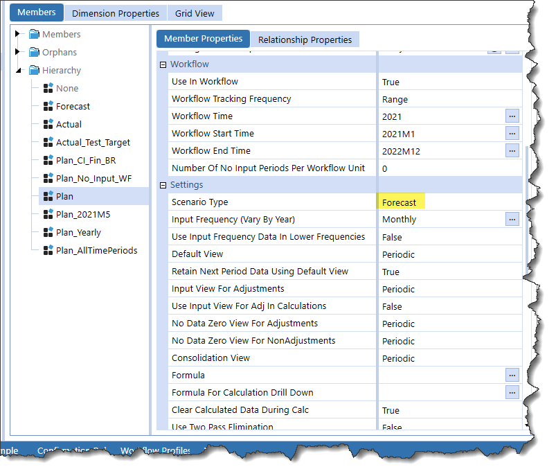
Task: Click the Consolidation View property label
Action: (x=210, y=358)
